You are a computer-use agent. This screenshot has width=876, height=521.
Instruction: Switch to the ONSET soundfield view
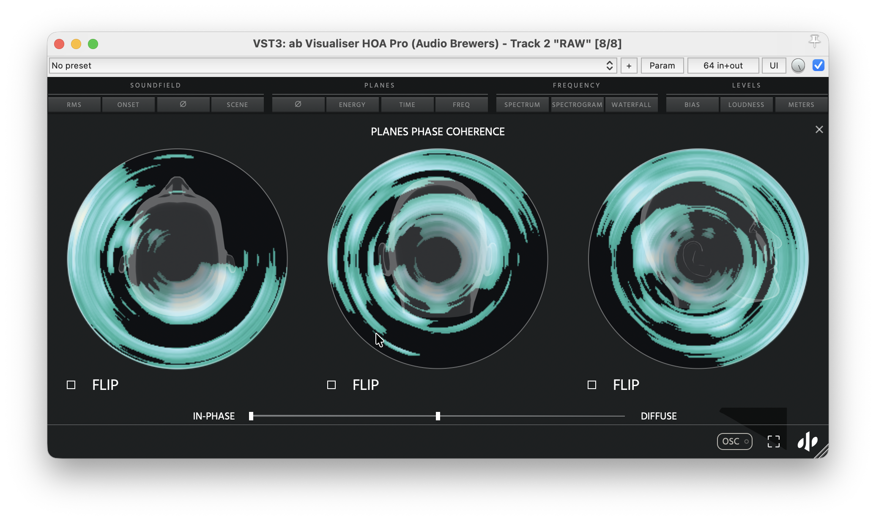click(x=129, y=104)
